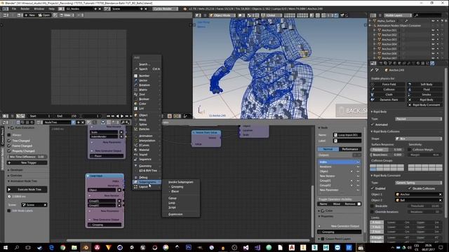449x252 pixels.
Task: Click the play button in the timeline
Action: 122,116
